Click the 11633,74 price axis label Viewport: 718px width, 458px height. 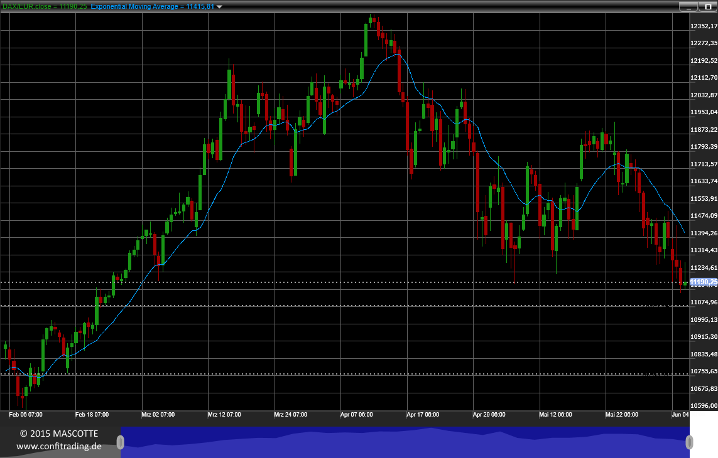pos(704,181)
